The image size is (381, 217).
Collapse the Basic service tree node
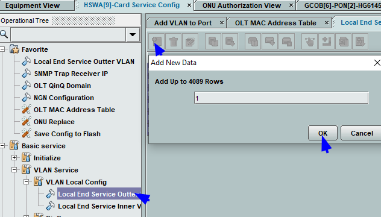point(2,146)
